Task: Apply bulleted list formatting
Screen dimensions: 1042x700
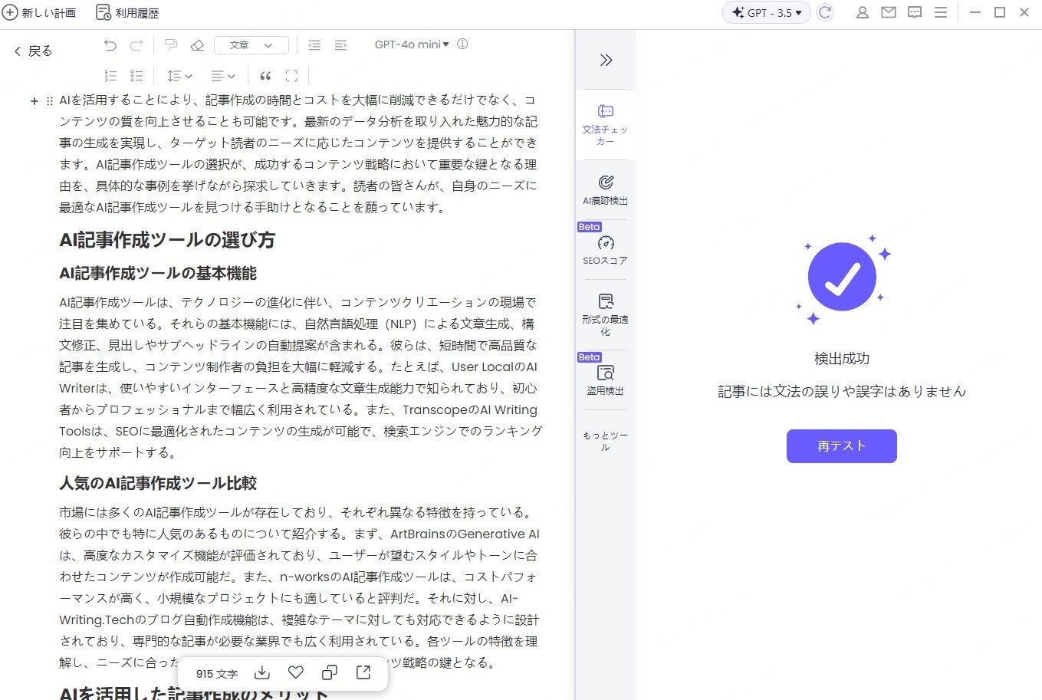Action: (x=136, y=76)
